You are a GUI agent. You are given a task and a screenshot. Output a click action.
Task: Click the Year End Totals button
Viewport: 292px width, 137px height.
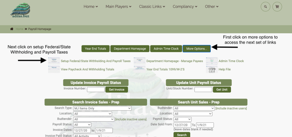coord(96,49)
